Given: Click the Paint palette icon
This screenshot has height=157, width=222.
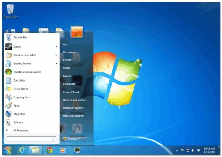Looking at the screenshot, I should tap(9, 105).
